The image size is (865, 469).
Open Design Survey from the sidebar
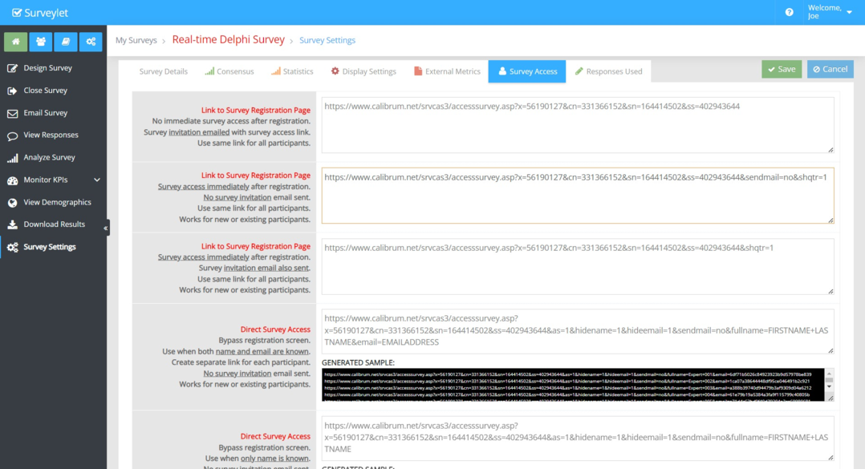click(47, 68)
